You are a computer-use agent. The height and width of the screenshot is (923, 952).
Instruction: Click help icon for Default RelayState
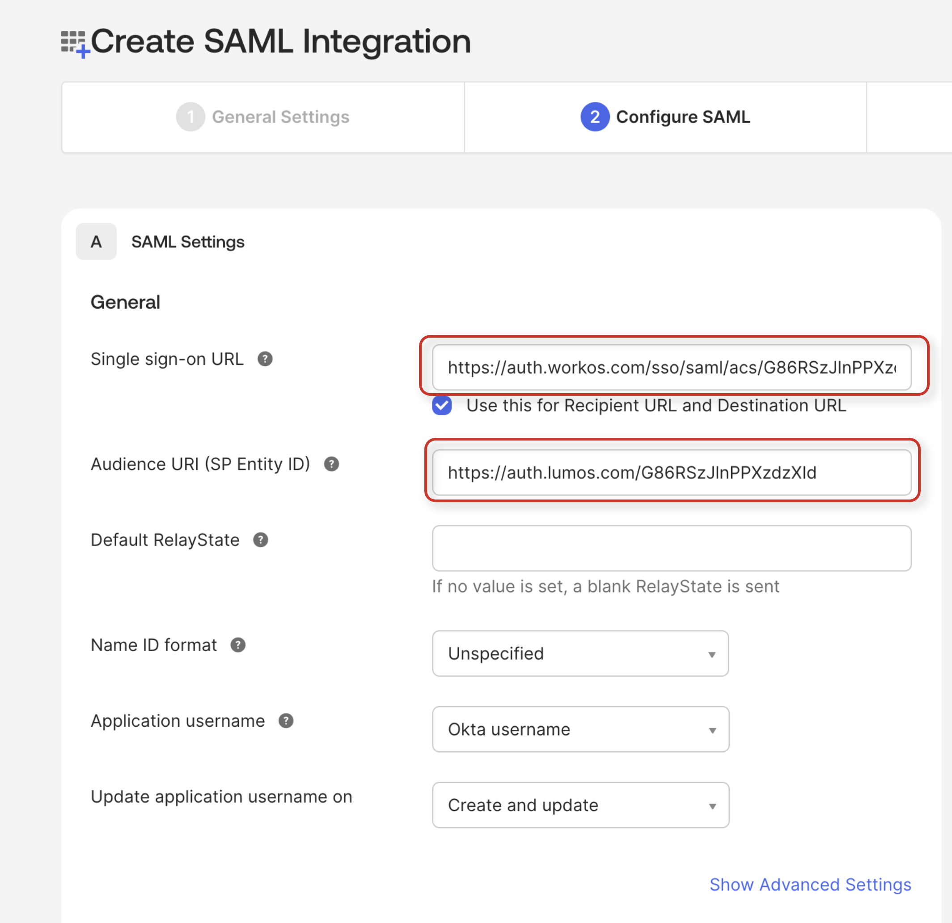click(x=260, y=540)
